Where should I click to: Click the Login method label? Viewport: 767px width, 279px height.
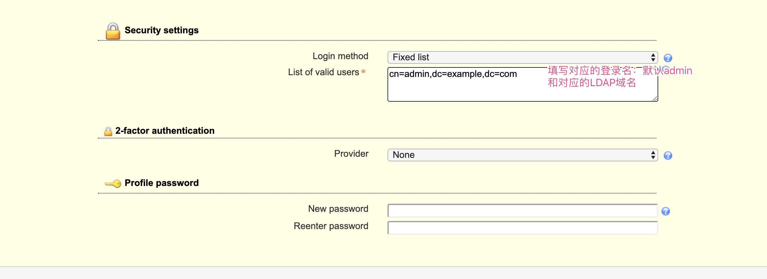[x=340, y=56]
